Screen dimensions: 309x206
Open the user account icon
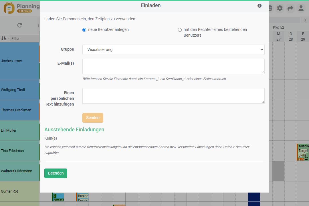301,8
